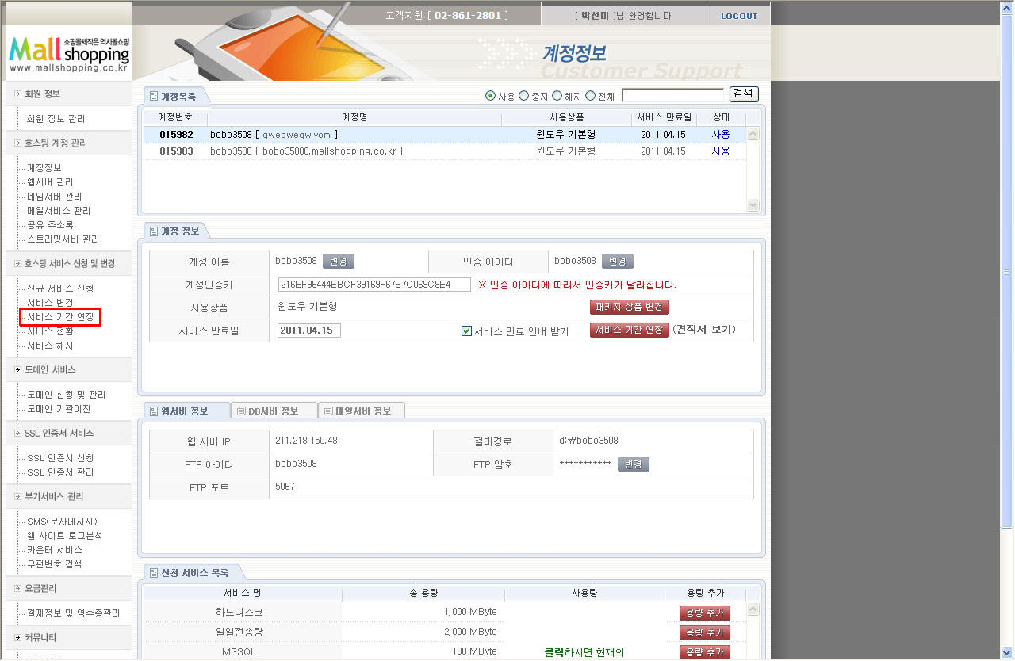
Task: Expand the 회원 정보 section icon
Action: (17, 94)
